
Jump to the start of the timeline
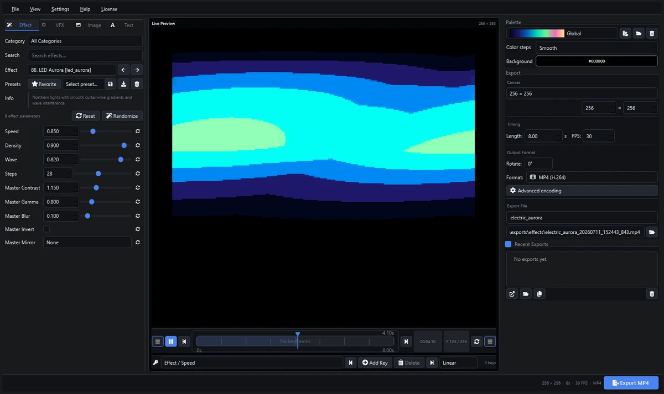pyautogui.click(x=185, y=342)
